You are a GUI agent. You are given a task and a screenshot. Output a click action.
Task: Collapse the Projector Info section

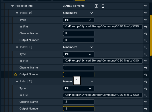(13, 6)
